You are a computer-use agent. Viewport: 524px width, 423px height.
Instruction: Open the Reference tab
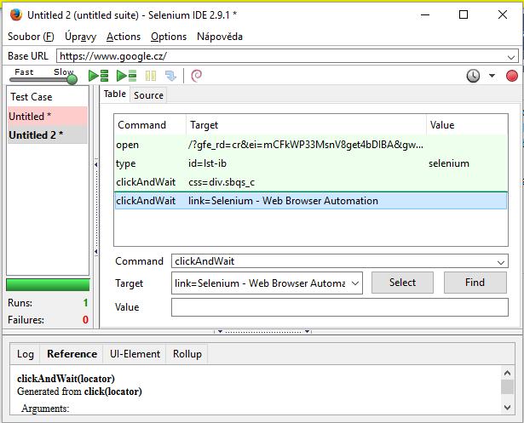[x=72, y=354]
